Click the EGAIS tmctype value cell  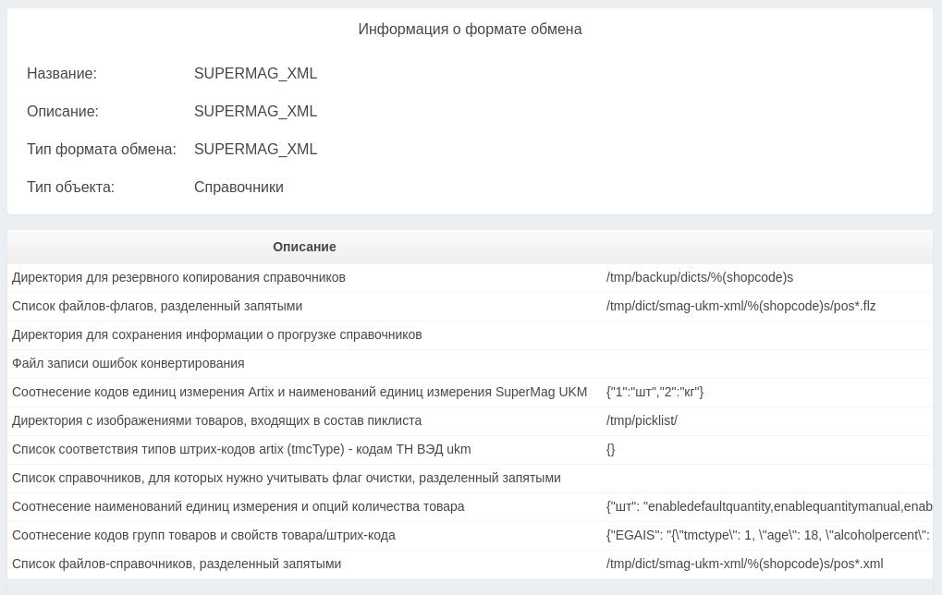tap(767, 535)
